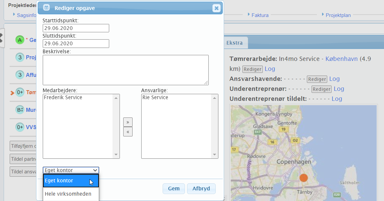The width and height of the screenshot is (384, 201).
Task: Select Hele virksomheden option
Action: tap(68, 194)
